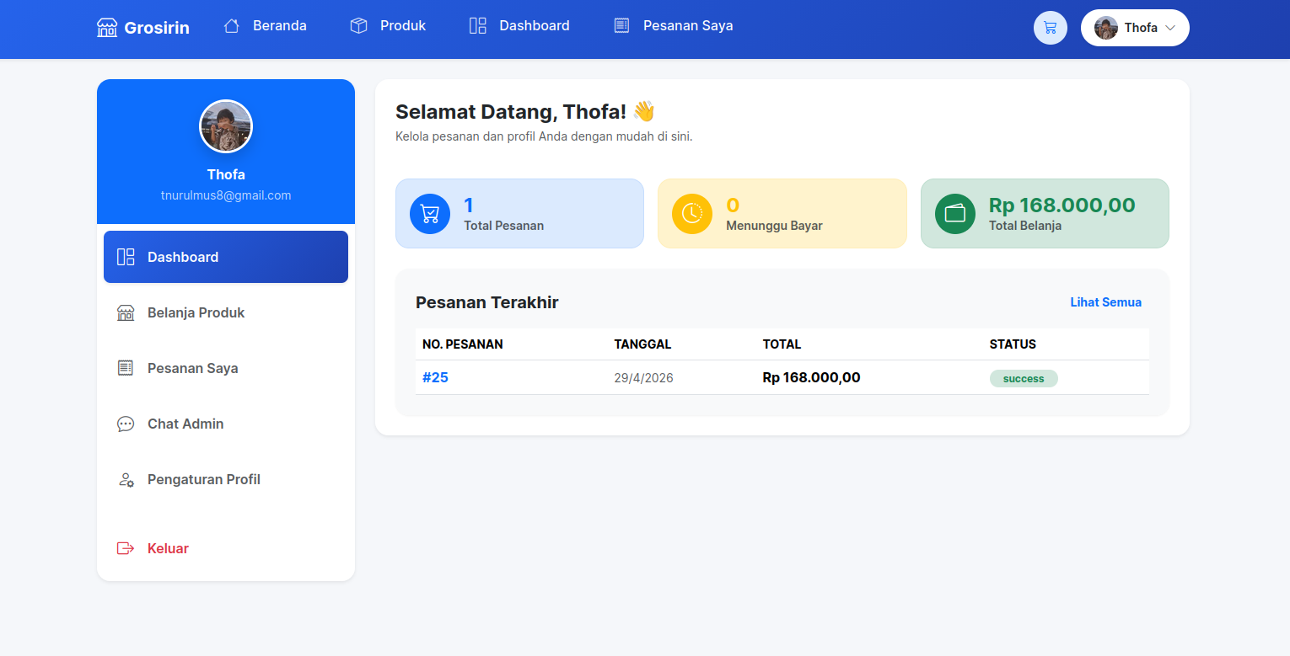Click the NO. PESANAN column header
This screenshot has height=656, width=1290.
coord(463,344)
